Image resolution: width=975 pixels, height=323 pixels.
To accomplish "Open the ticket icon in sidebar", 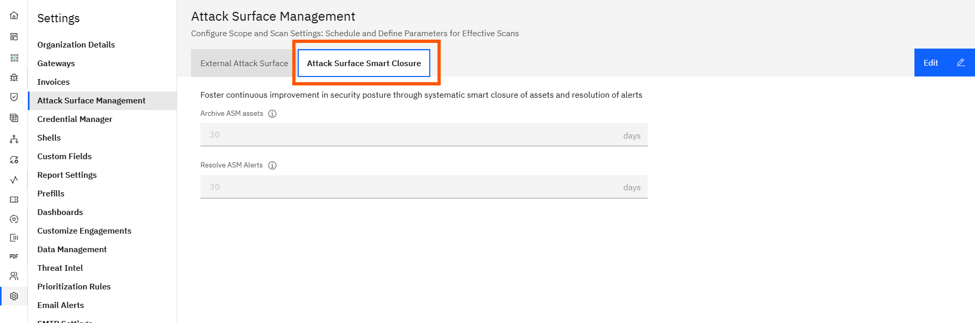I will pyautogui.click(x=14, y=199).
